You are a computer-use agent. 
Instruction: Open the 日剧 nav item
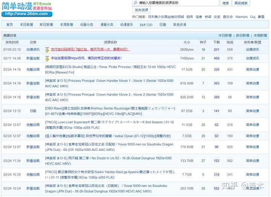163,25
